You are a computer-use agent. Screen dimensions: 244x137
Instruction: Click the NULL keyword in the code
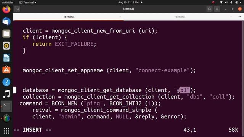point(122,116)
